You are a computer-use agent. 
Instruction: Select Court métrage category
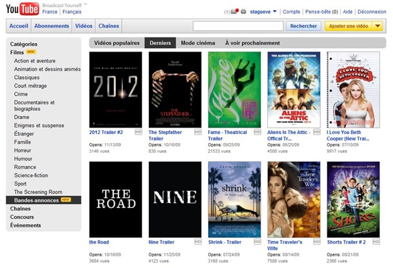(x=30, y=86)
